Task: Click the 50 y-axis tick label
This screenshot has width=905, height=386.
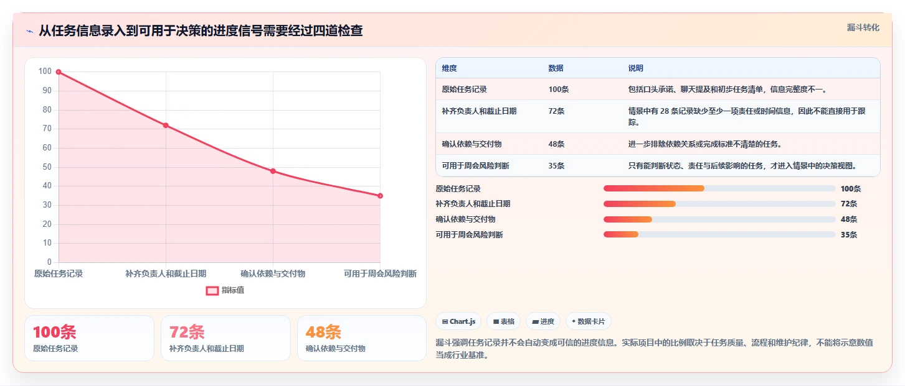Action: [x=47, y=167]
